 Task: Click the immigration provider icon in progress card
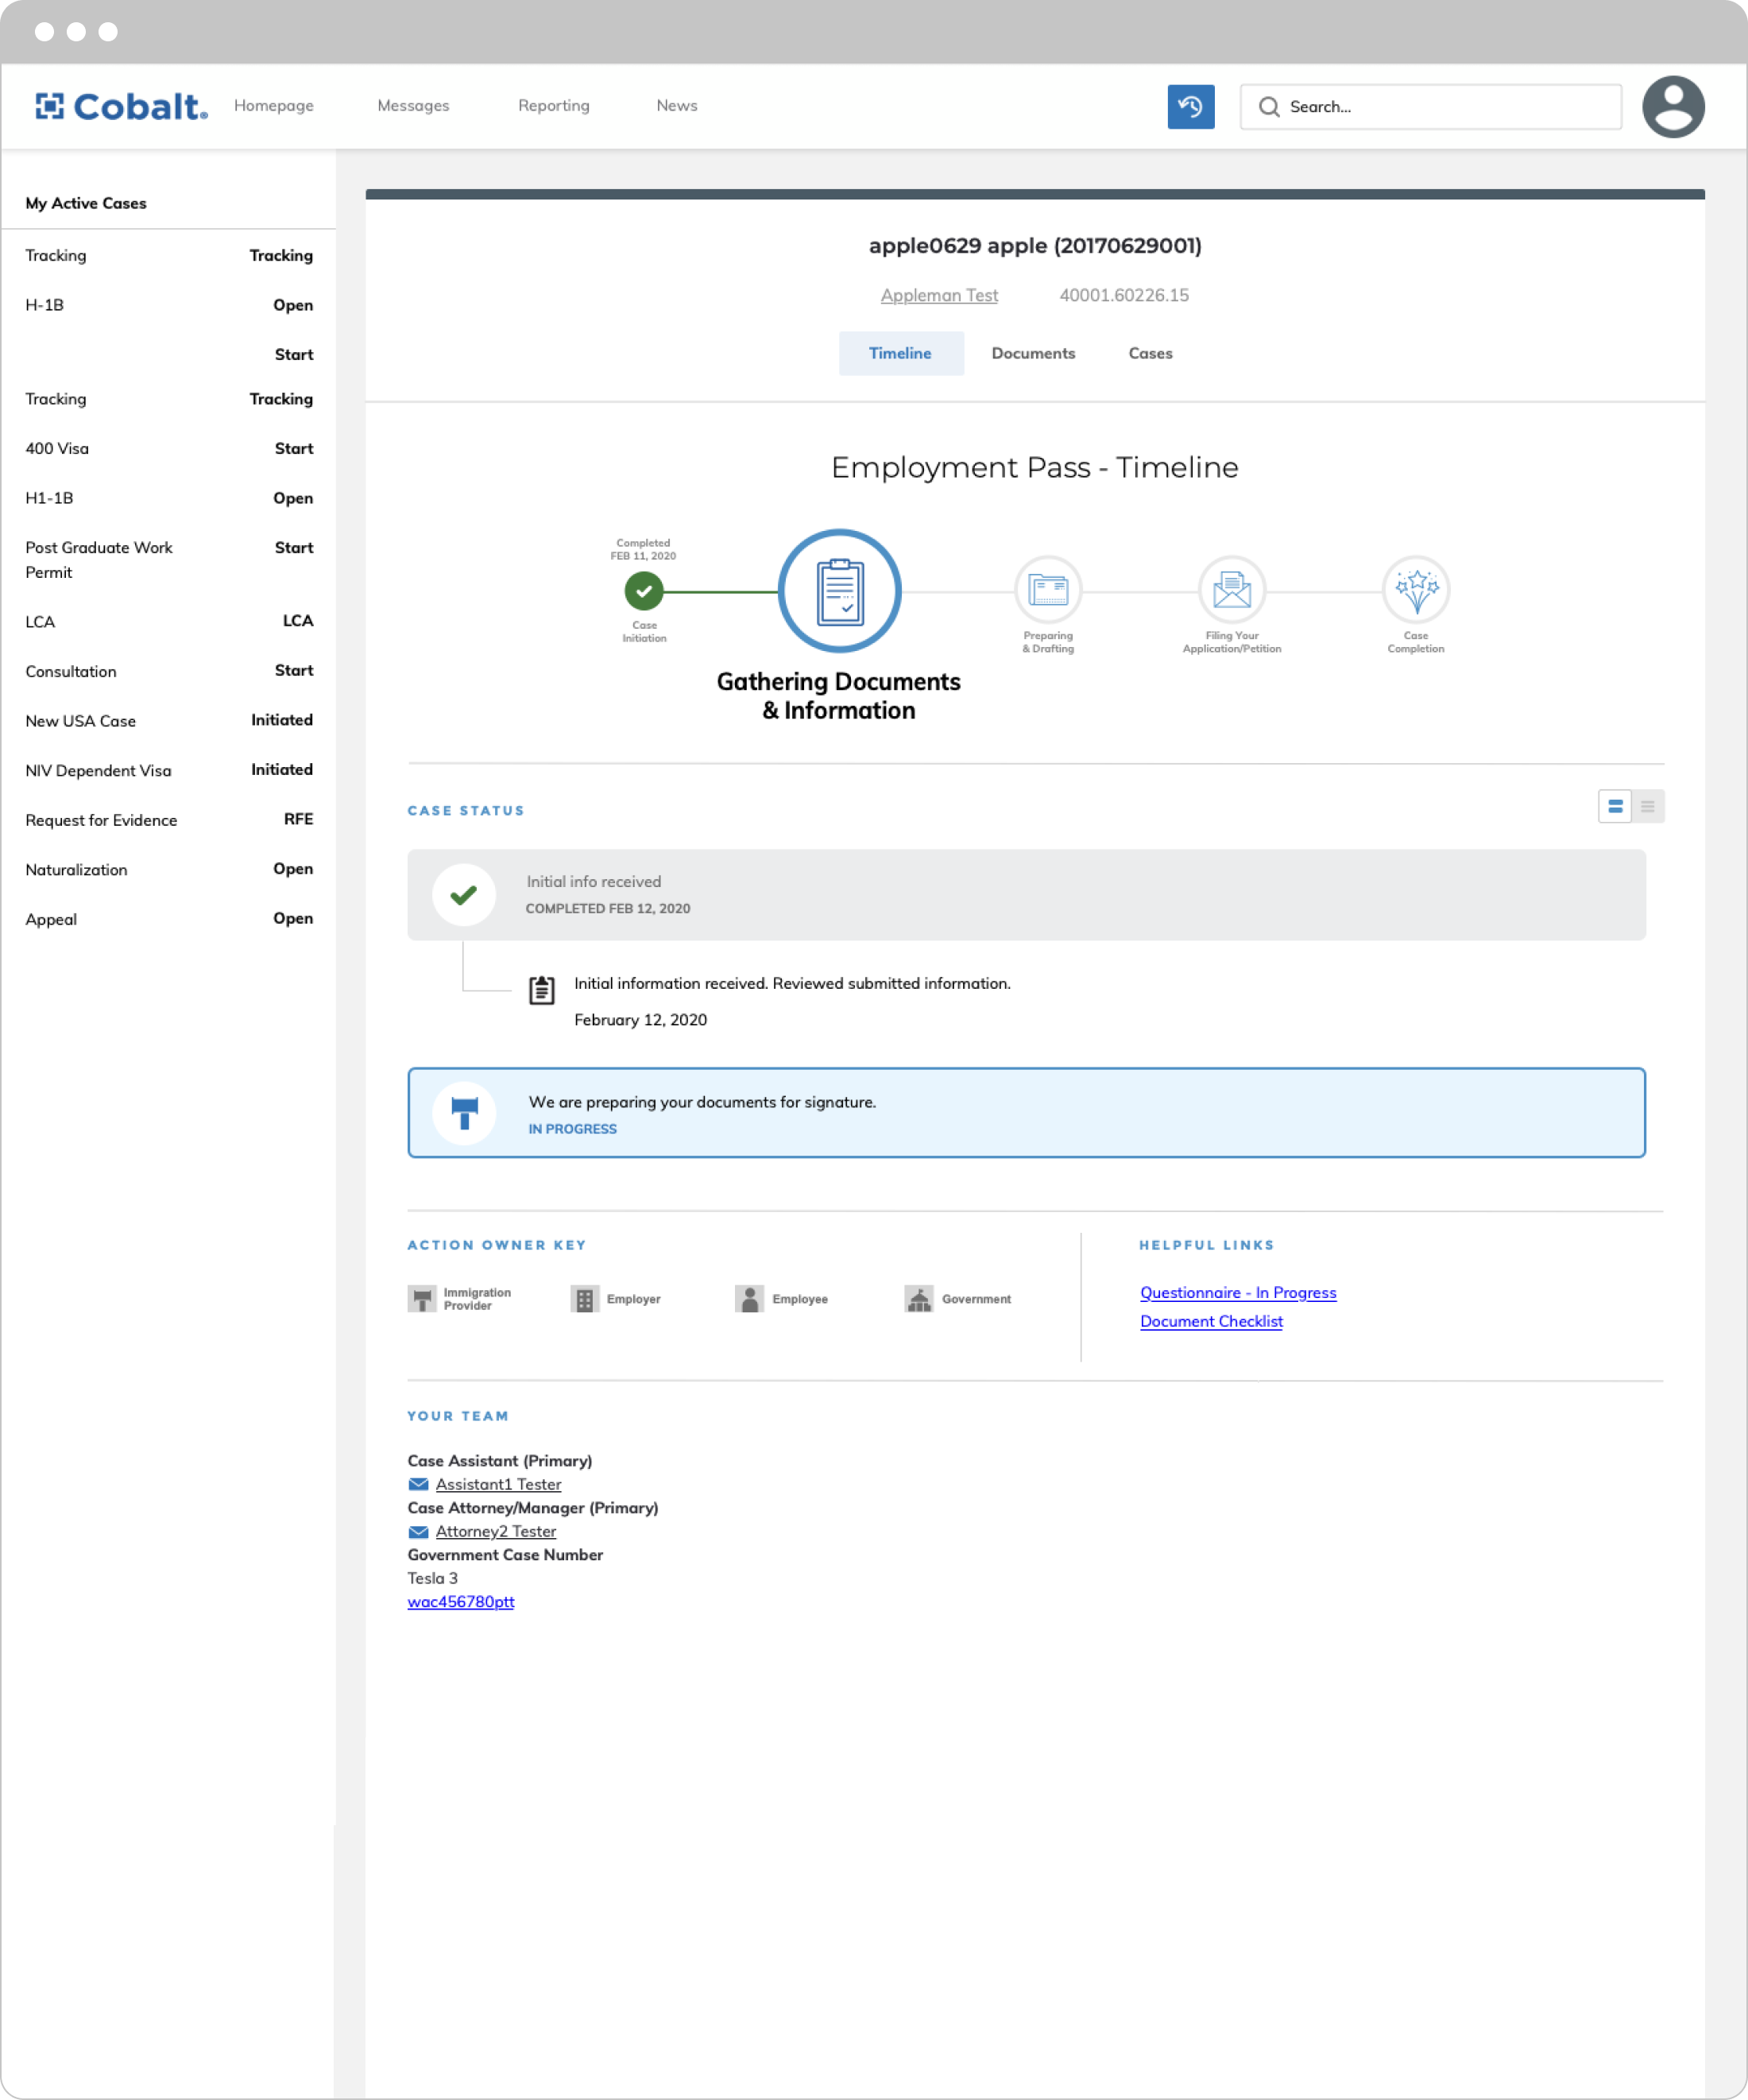[x=464, y=1113]
